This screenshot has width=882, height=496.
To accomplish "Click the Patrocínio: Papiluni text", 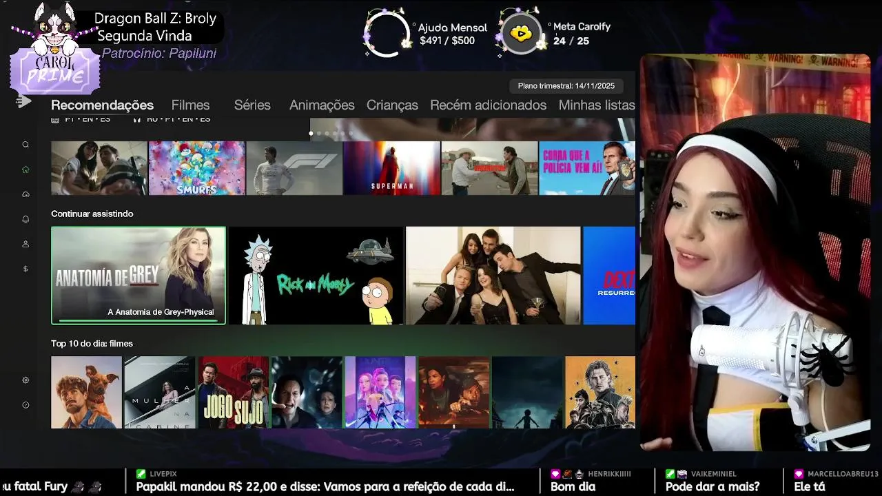I will click(x=159, y=53).
